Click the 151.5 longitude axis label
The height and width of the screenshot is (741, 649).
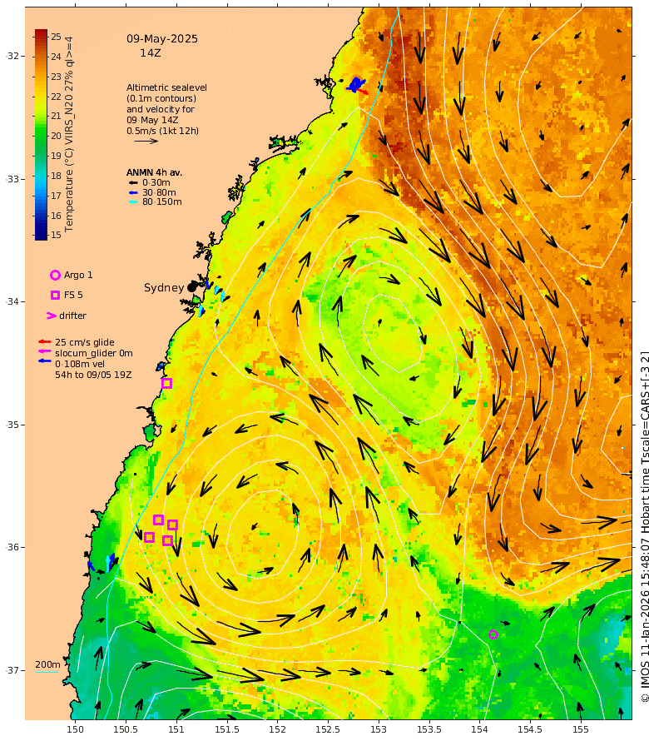tap(226, 729)
